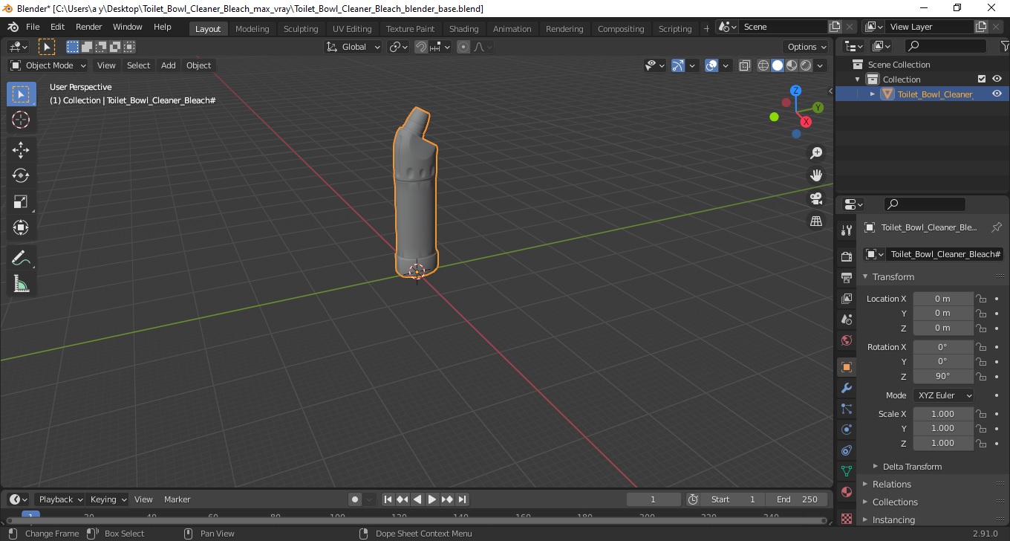Open the World properties globe tab

click(x=846, y=340)
